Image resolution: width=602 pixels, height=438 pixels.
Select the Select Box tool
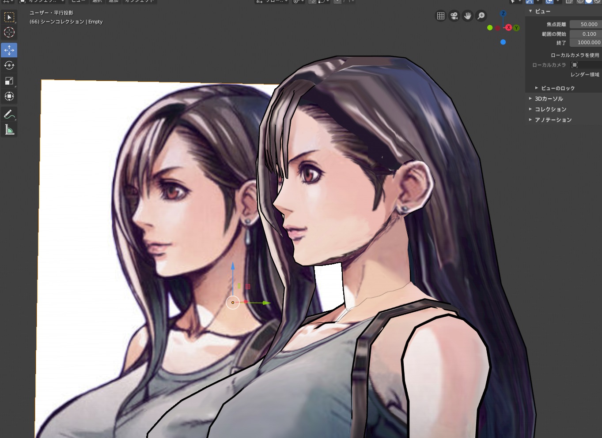[9, 17]
